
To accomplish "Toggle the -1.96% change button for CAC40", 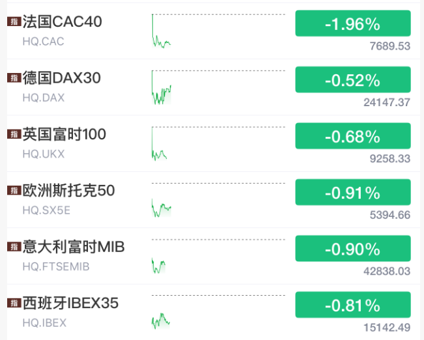I will click(x=352, y=23).
